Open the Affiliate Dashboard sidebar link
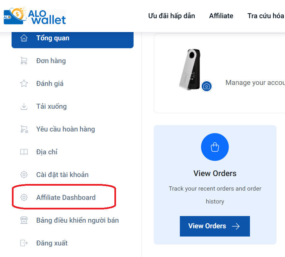This screenshot has height=257, width=285. pos(66,198)
